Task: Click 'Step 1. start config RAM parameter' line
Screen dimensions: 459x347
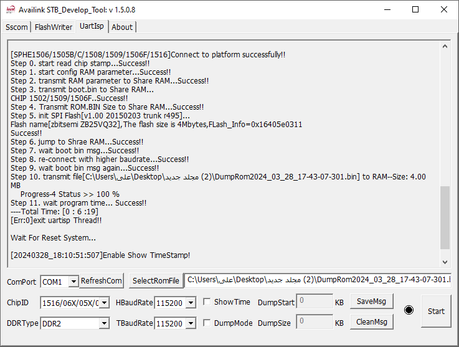Action: [x=91, y=72]
